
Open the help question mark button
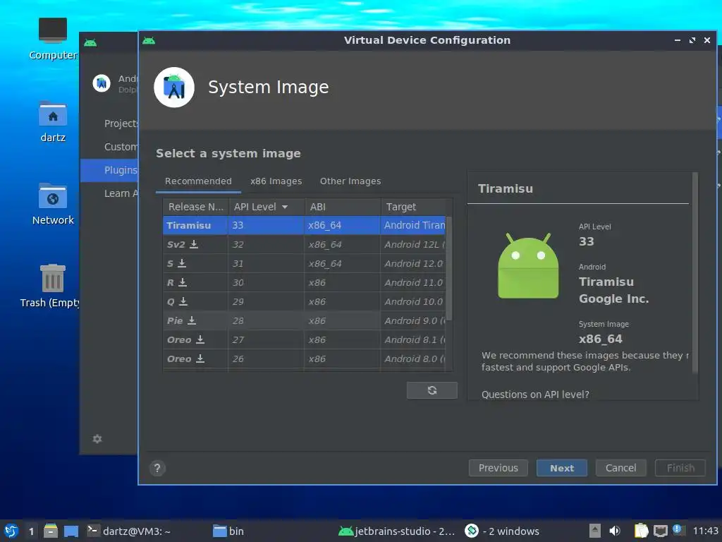pyautogui.click(x=157, y=469)
